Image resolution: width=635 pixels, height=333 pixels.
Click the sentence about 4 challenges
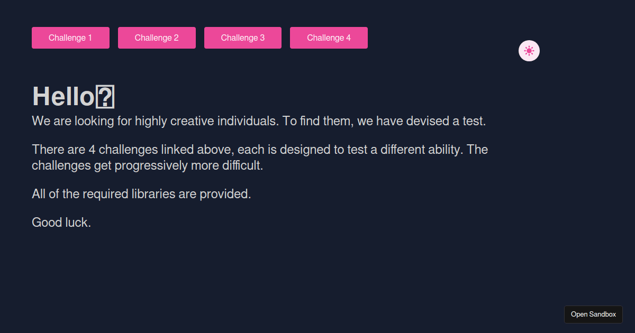click(259, 149)
